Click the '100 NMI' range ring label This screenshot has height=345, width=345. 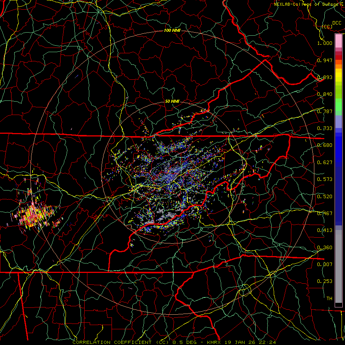coord(172,30)
